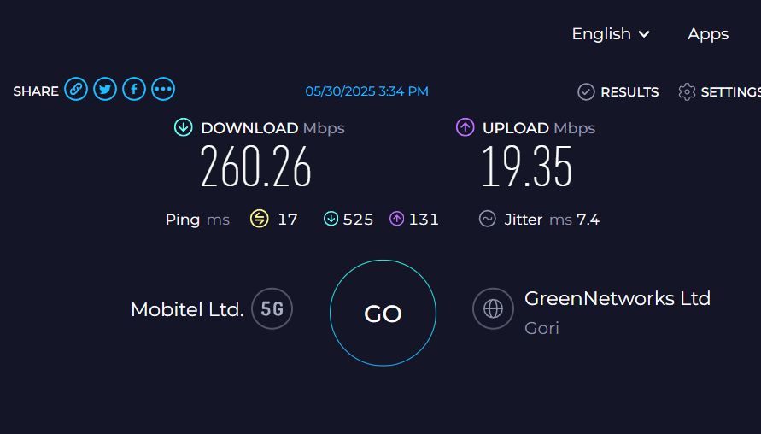The width and height of the screenshot is (761, 434).
Task: Share result on Twitter
Action: (x=105, y=90)
